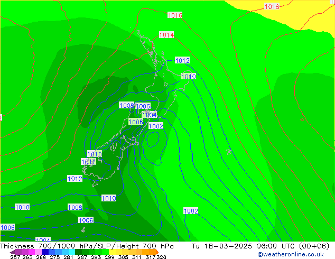Select the 1010 label south of South Island
The height and width of the screenshot is (259, 335).
109,198
